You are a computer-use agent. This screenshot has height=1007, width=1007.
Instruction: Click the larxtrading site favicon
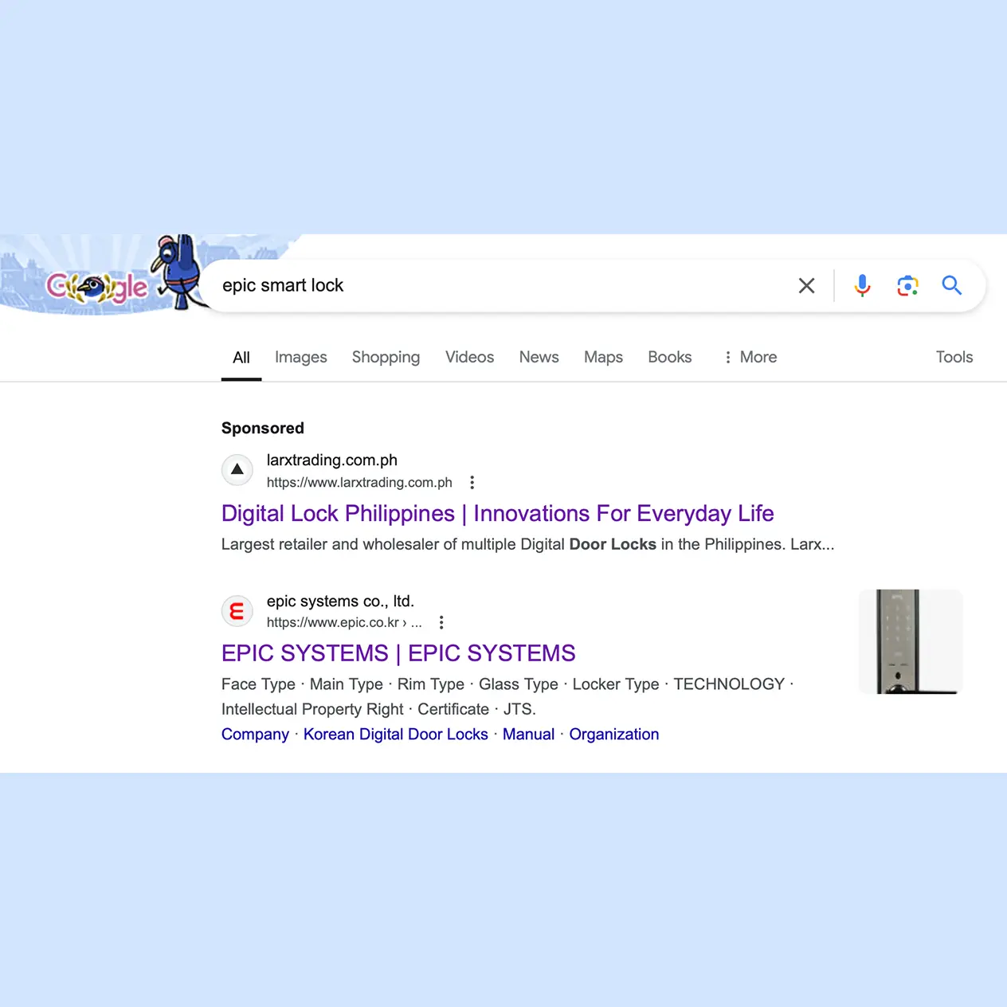(x=237, y=470)
